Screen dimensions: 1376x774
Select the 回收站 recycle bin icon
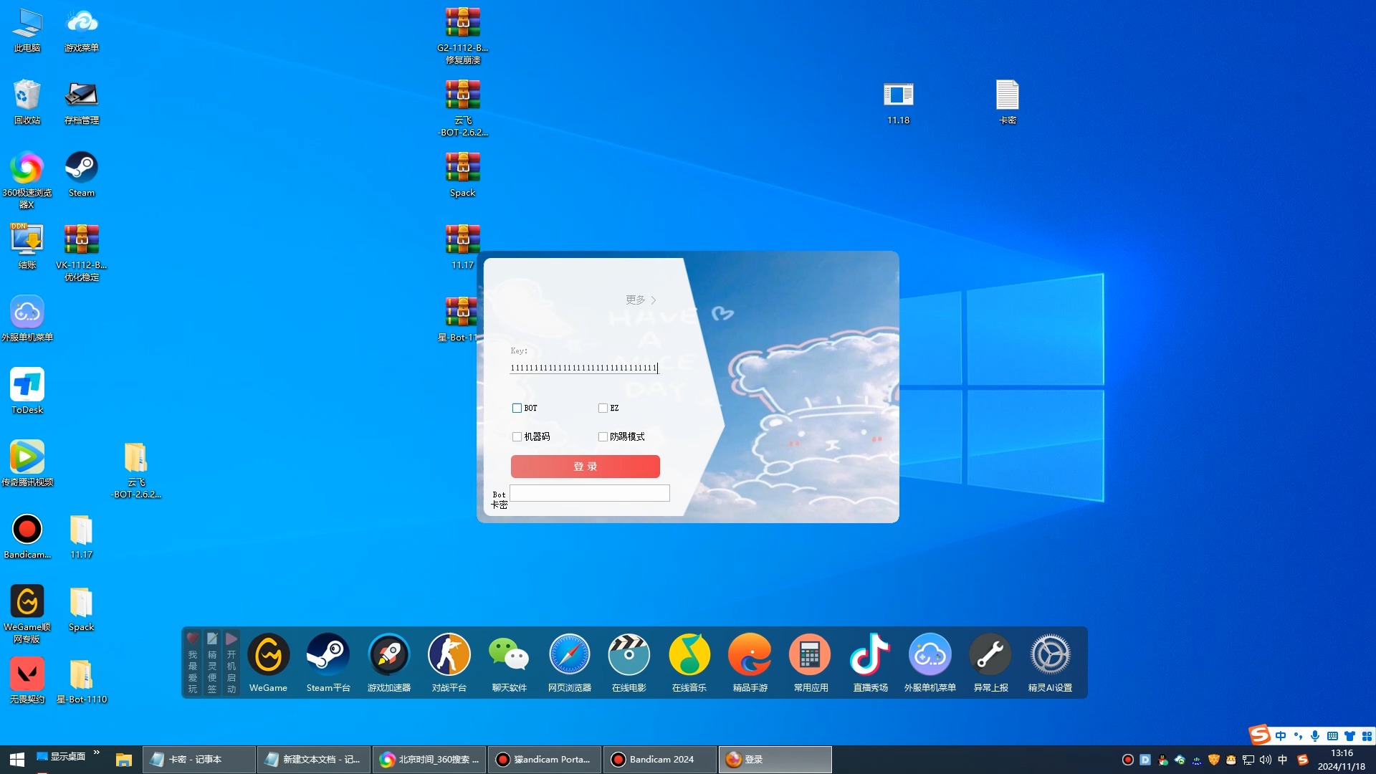(27, 102)
